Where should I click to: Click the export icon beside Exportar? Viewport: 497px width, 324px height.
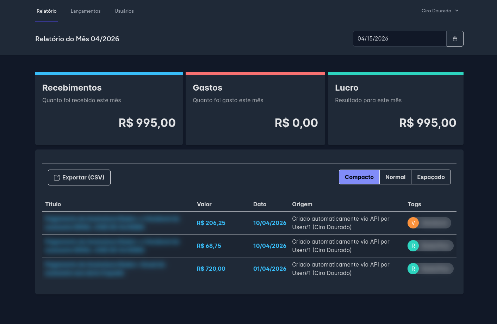tap(57, 178)
